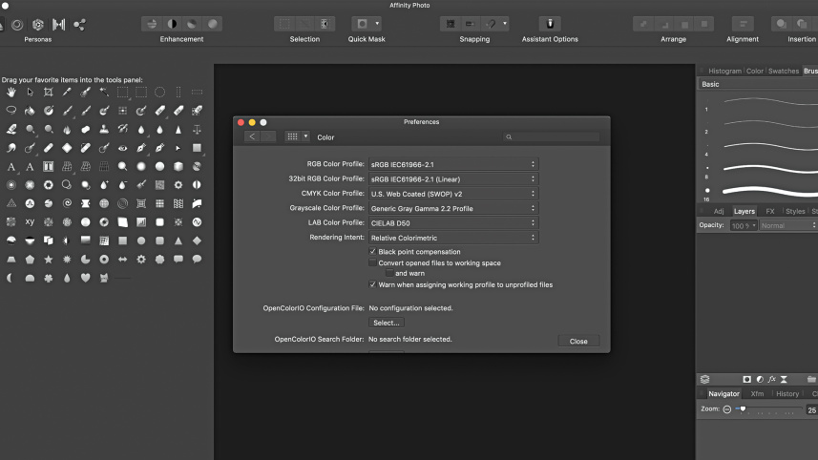Viewport: 818px width, 460px height.
Task: Uncheck Black point compensation
Action: (372, 252)
